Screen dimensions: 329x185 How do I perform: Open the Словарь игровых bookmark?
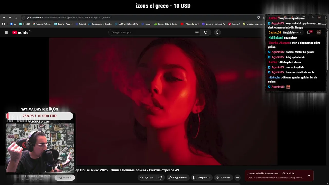(254, 24)
